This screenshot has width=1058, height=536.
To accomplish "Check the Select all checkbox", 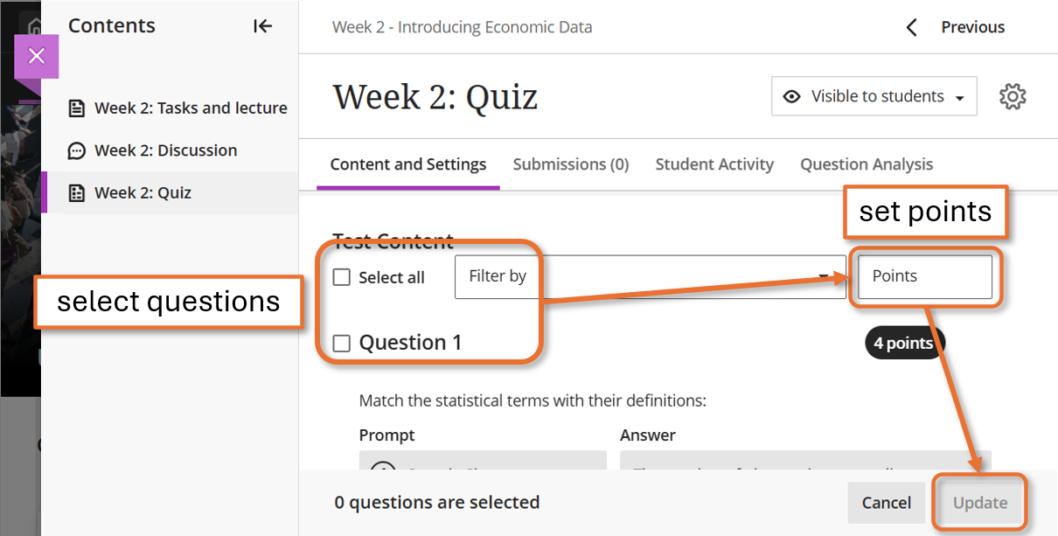I will pos(342,277).
